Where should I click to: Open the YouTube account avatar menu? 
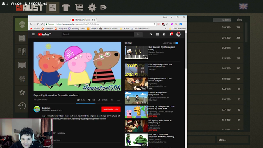coord(178,35)
